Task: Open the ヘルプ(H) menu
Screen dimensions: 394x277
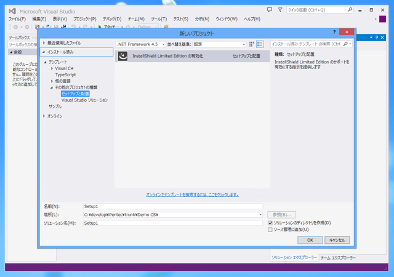Action: (x=252, y=19)
